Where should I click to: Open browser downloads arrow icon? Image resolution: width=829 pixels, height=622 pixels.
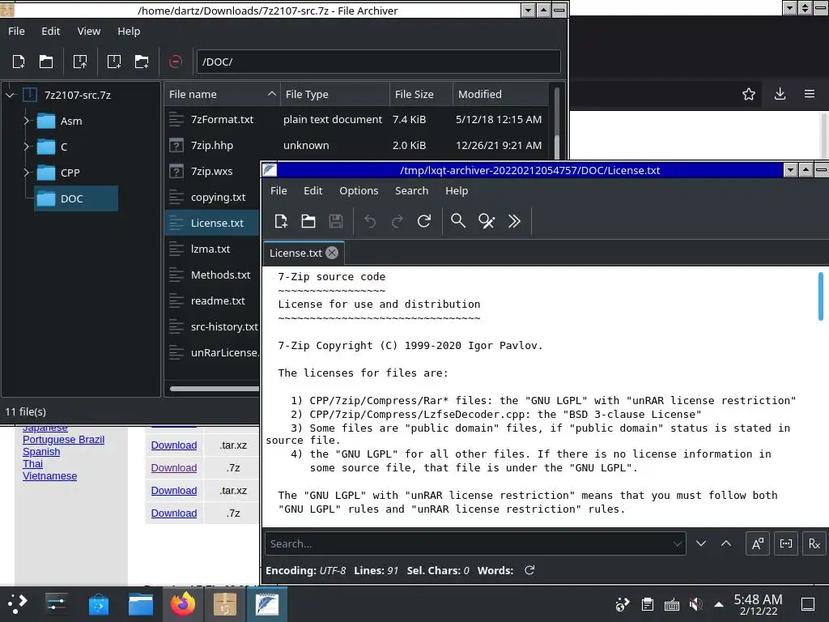(780, 94)
